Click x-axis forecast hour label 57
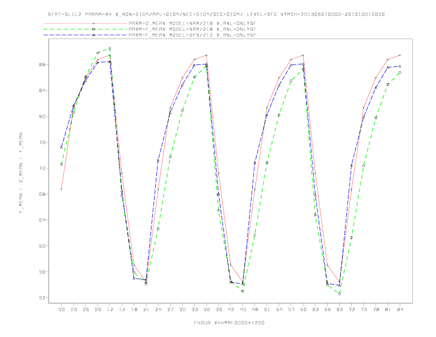This screenshot has width=436, height=337. click(291, 309)
